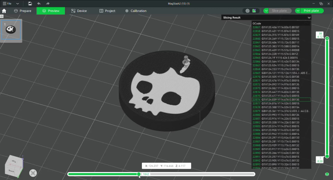Go to the Home screen icon
The image size is (333, 180).
4,11
